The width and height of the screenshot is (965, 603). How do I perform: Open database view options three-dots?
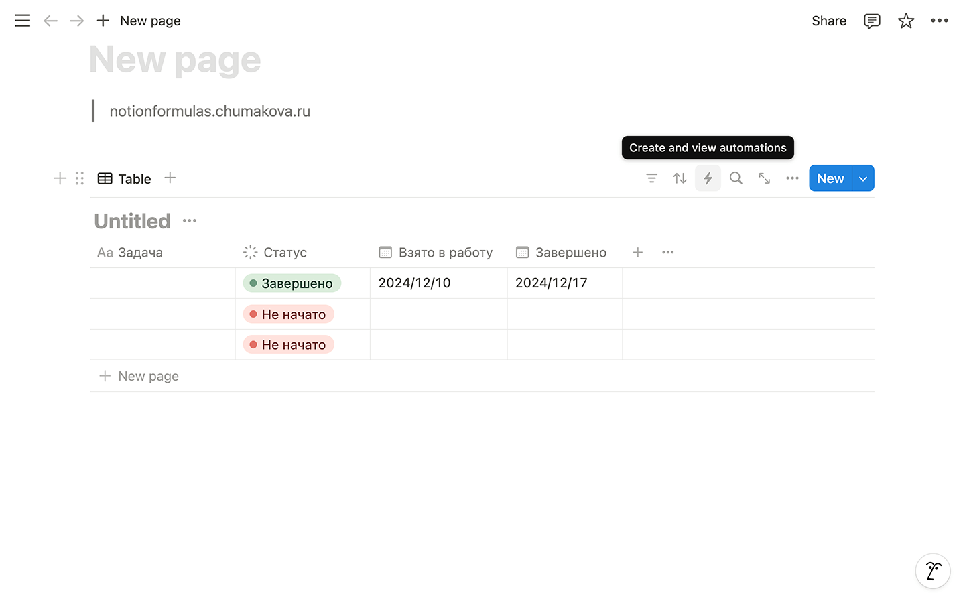tap(792, 178)
